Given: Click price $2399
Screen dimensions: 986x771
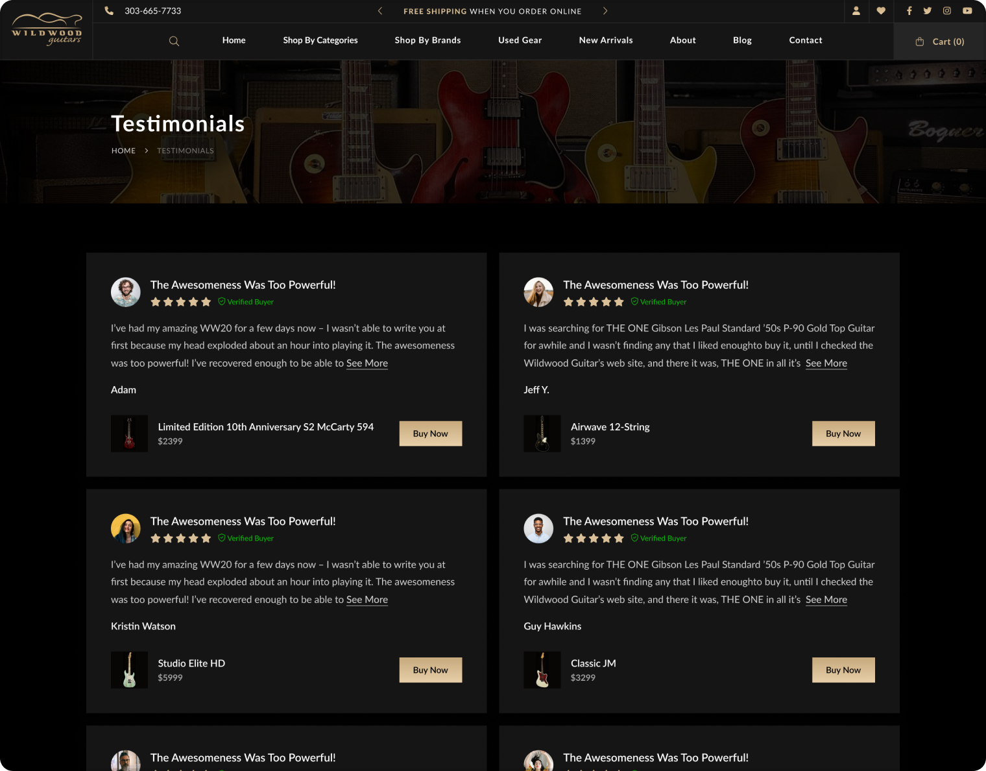Looking at the screenshot, I should pos(170,441).
